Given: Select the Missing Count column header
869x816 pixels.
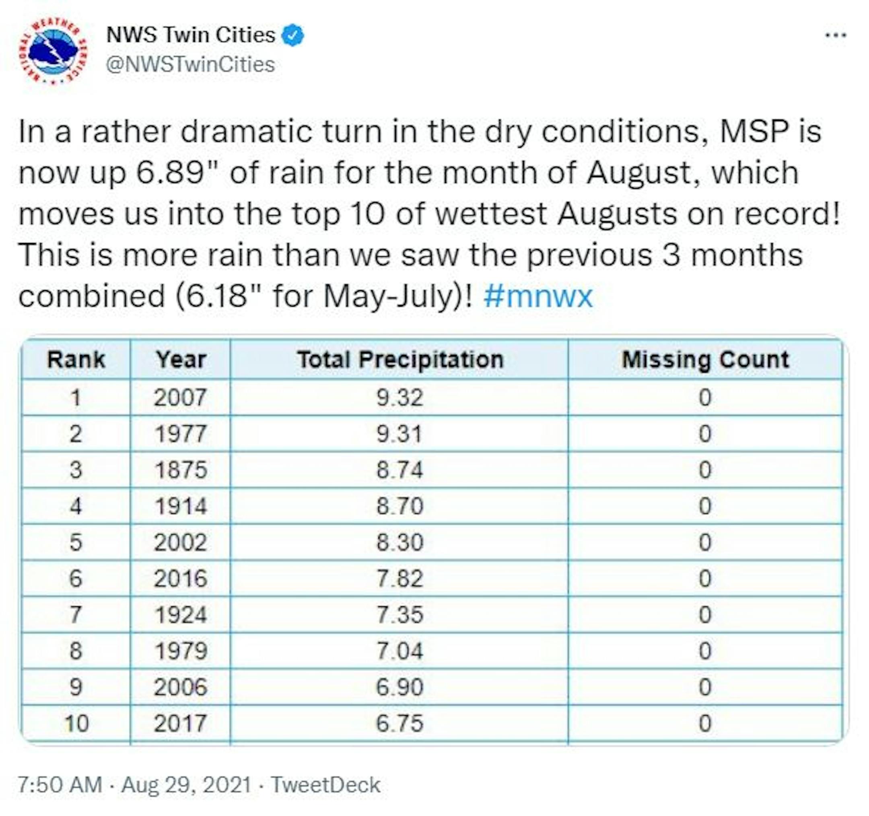Looking at the screenshot, I should coord(705,360).
